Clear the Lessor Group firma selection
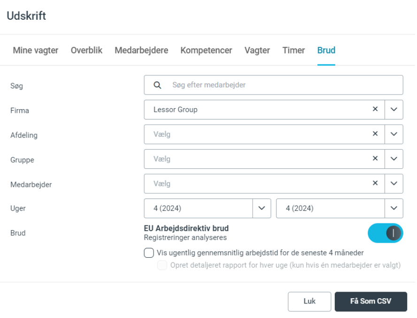This screenshot has height=318, width=417. pos(375,109)
